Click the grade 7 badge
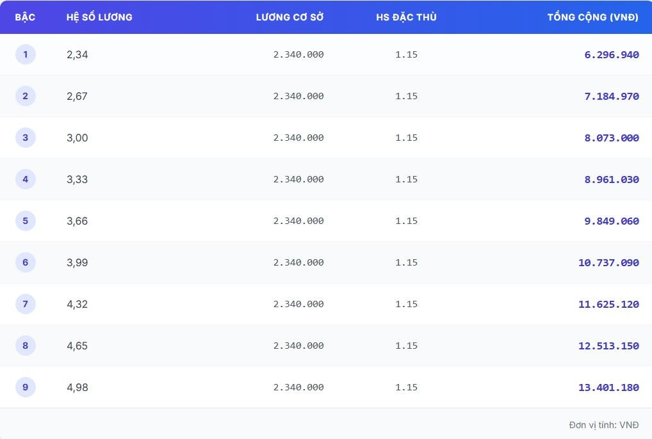Image resolution: width=652 pixels, height=439 pixels. pyautogui.click(x=26, y=304)
